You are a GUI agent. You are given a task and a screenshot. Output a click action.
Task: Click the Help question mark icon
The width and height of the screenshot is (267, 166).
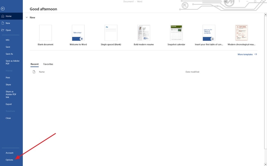click(x=239, y=1)
